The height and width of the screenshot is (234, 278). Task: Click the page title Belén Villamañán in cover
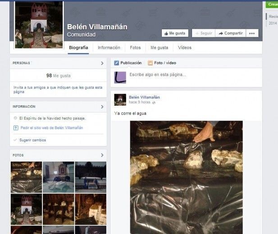[97, 27]
